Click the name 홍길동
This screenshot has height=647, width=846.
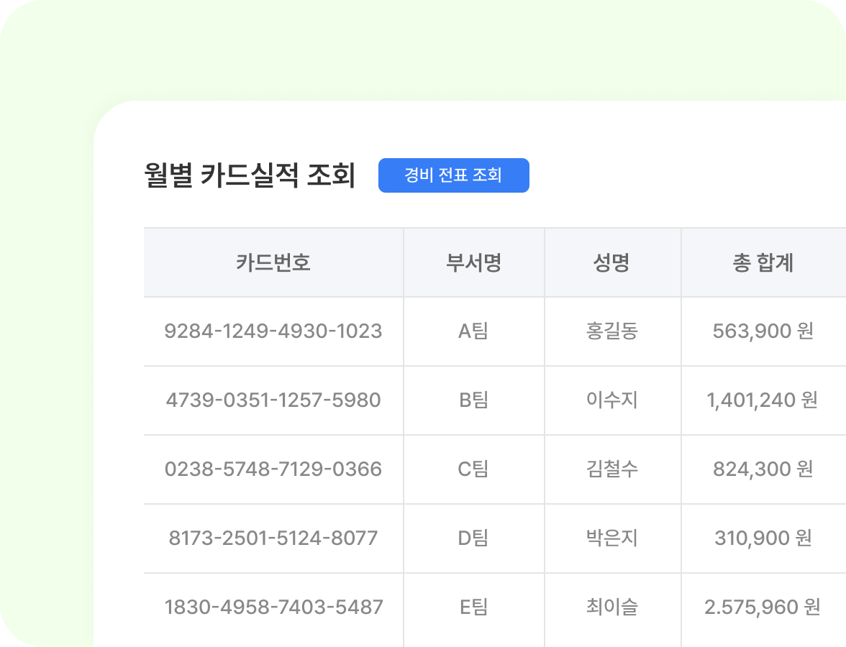(x=612, y=331)
